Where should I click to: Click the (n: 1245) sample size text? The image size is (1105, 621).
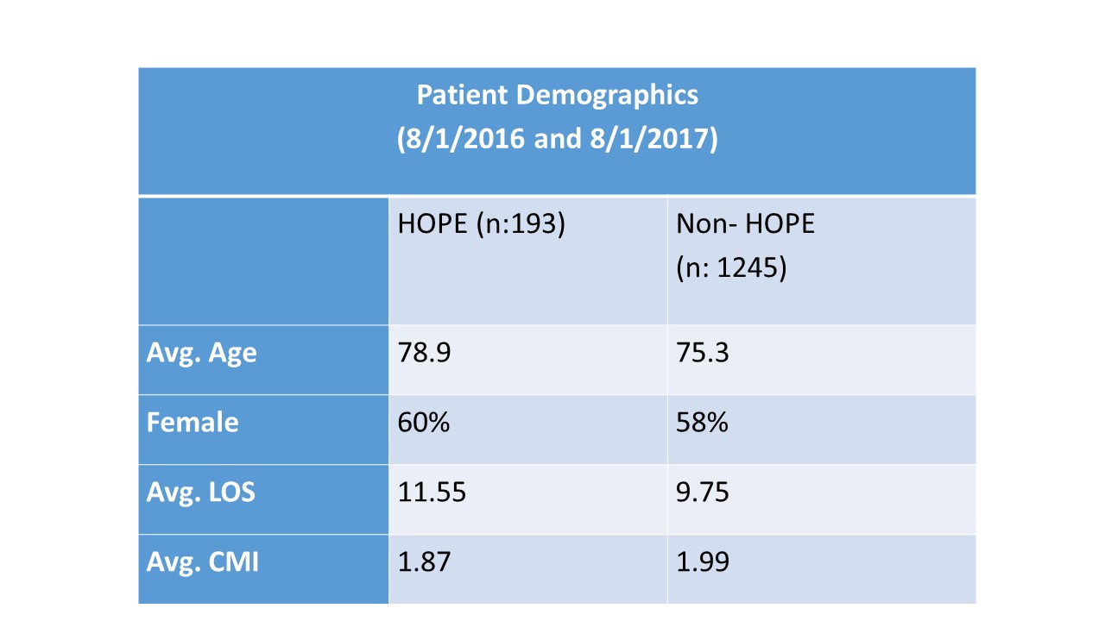731,268
